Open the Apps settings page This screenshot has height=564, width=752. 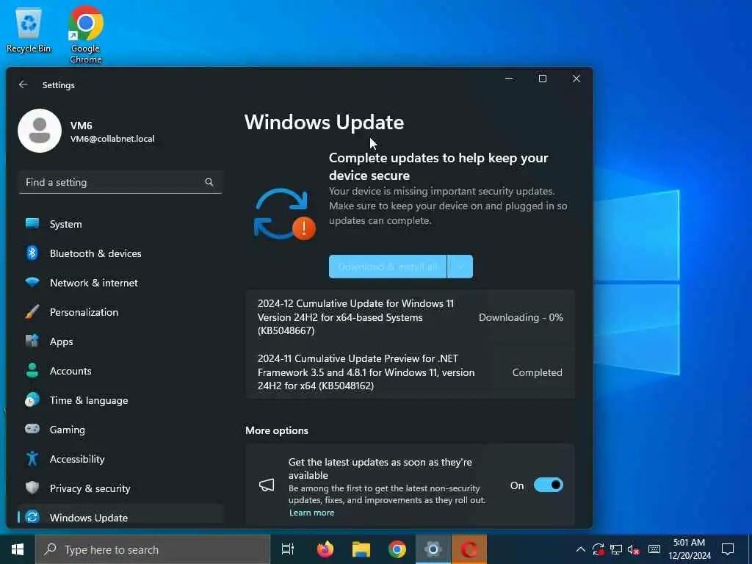[x=120, y=341]
